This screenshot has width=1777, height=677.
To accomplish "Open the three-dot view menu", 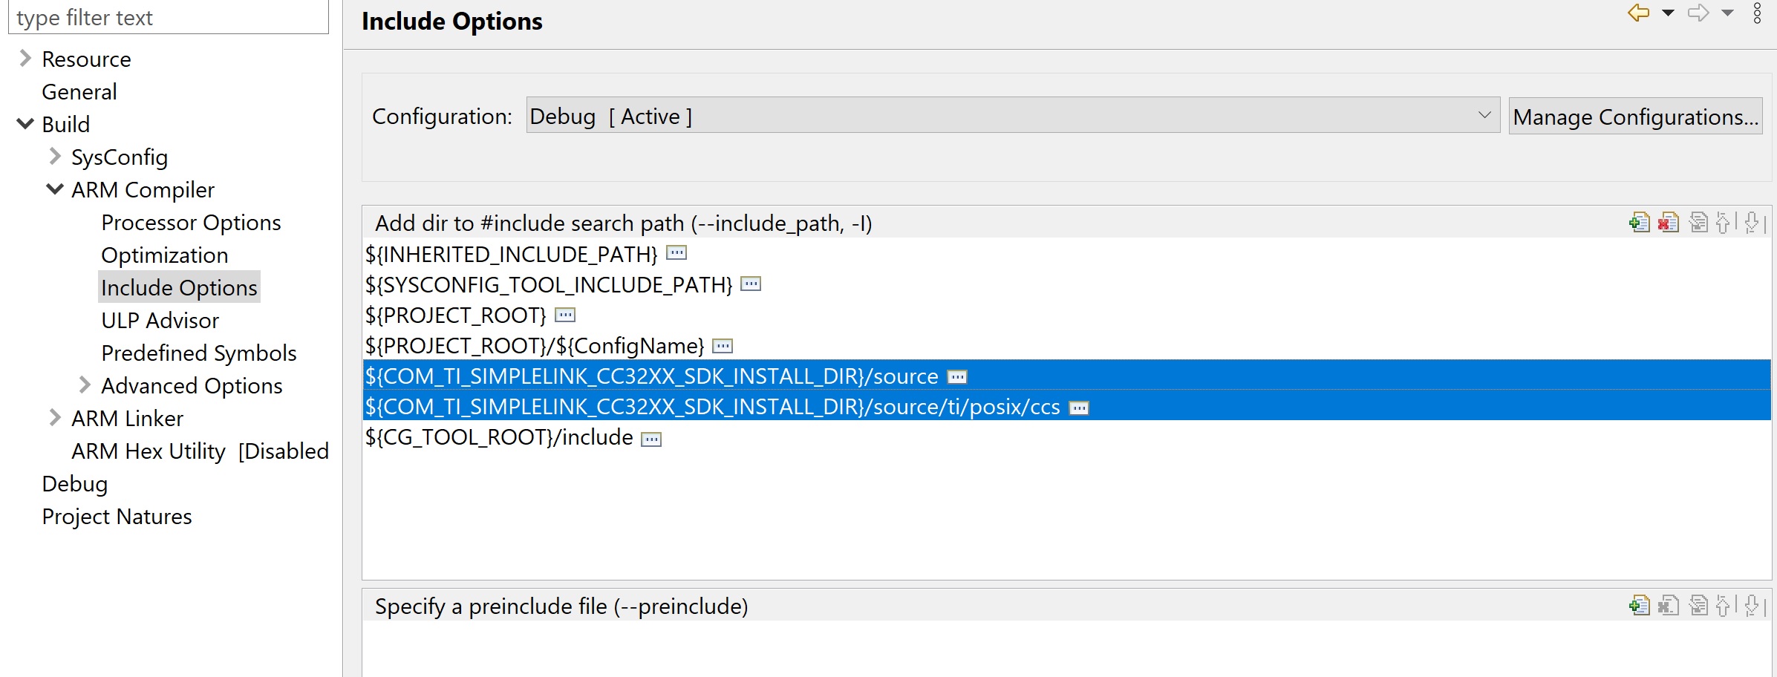I will tap(1757, 13).
